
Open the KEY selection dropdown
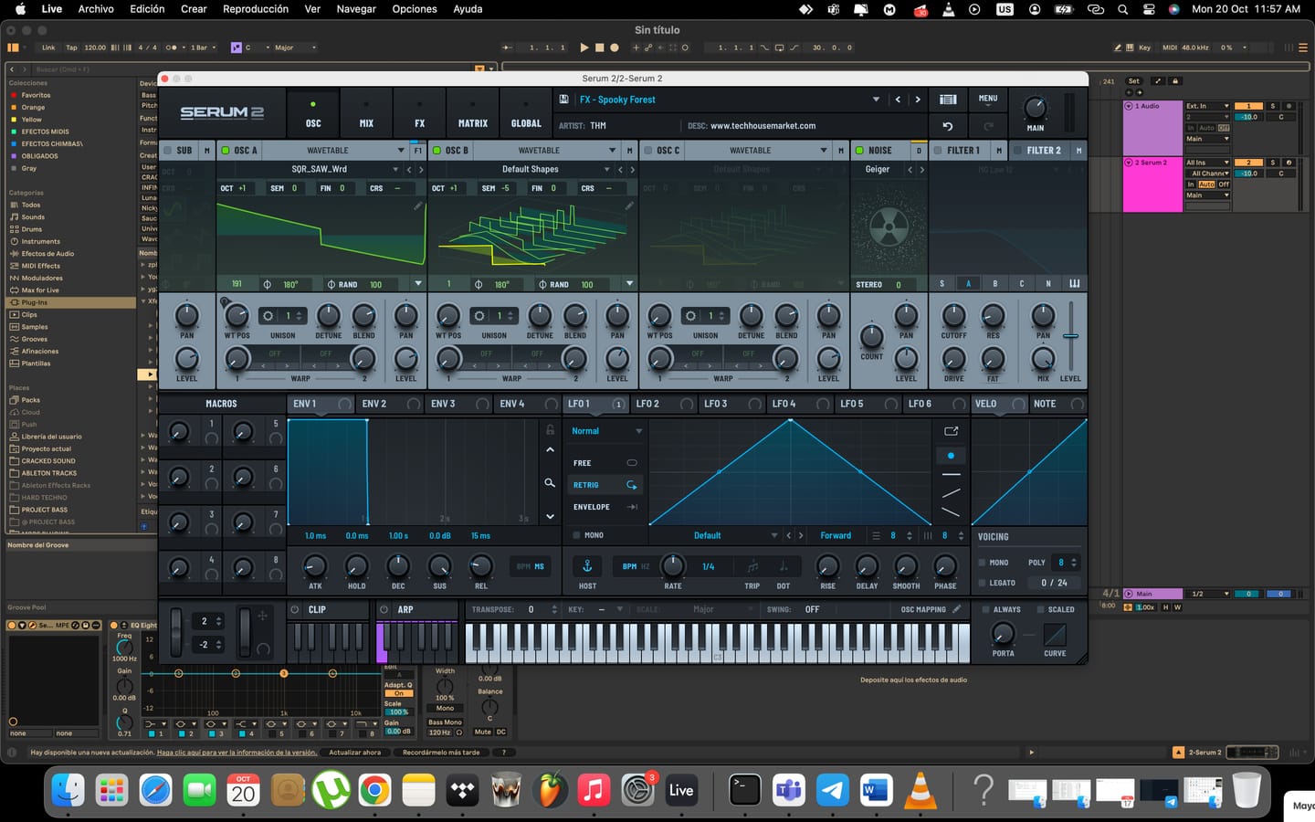pyautogui.click(x=619, y=609)
